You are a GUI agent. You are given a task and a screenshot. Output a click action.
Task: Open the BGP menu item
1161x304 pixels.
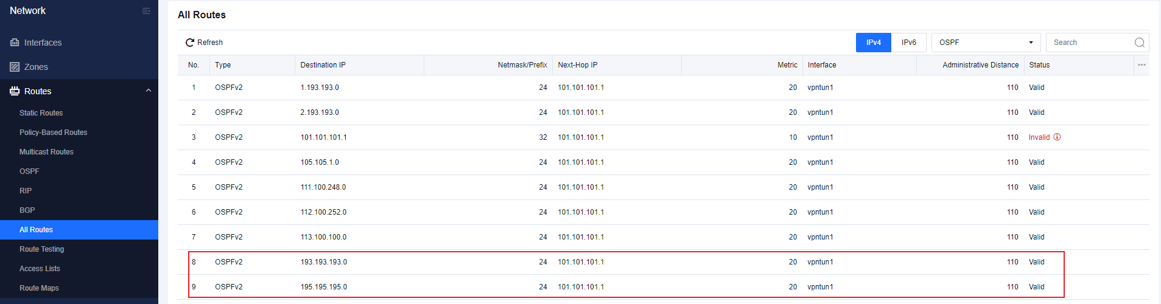pos(27,210)
